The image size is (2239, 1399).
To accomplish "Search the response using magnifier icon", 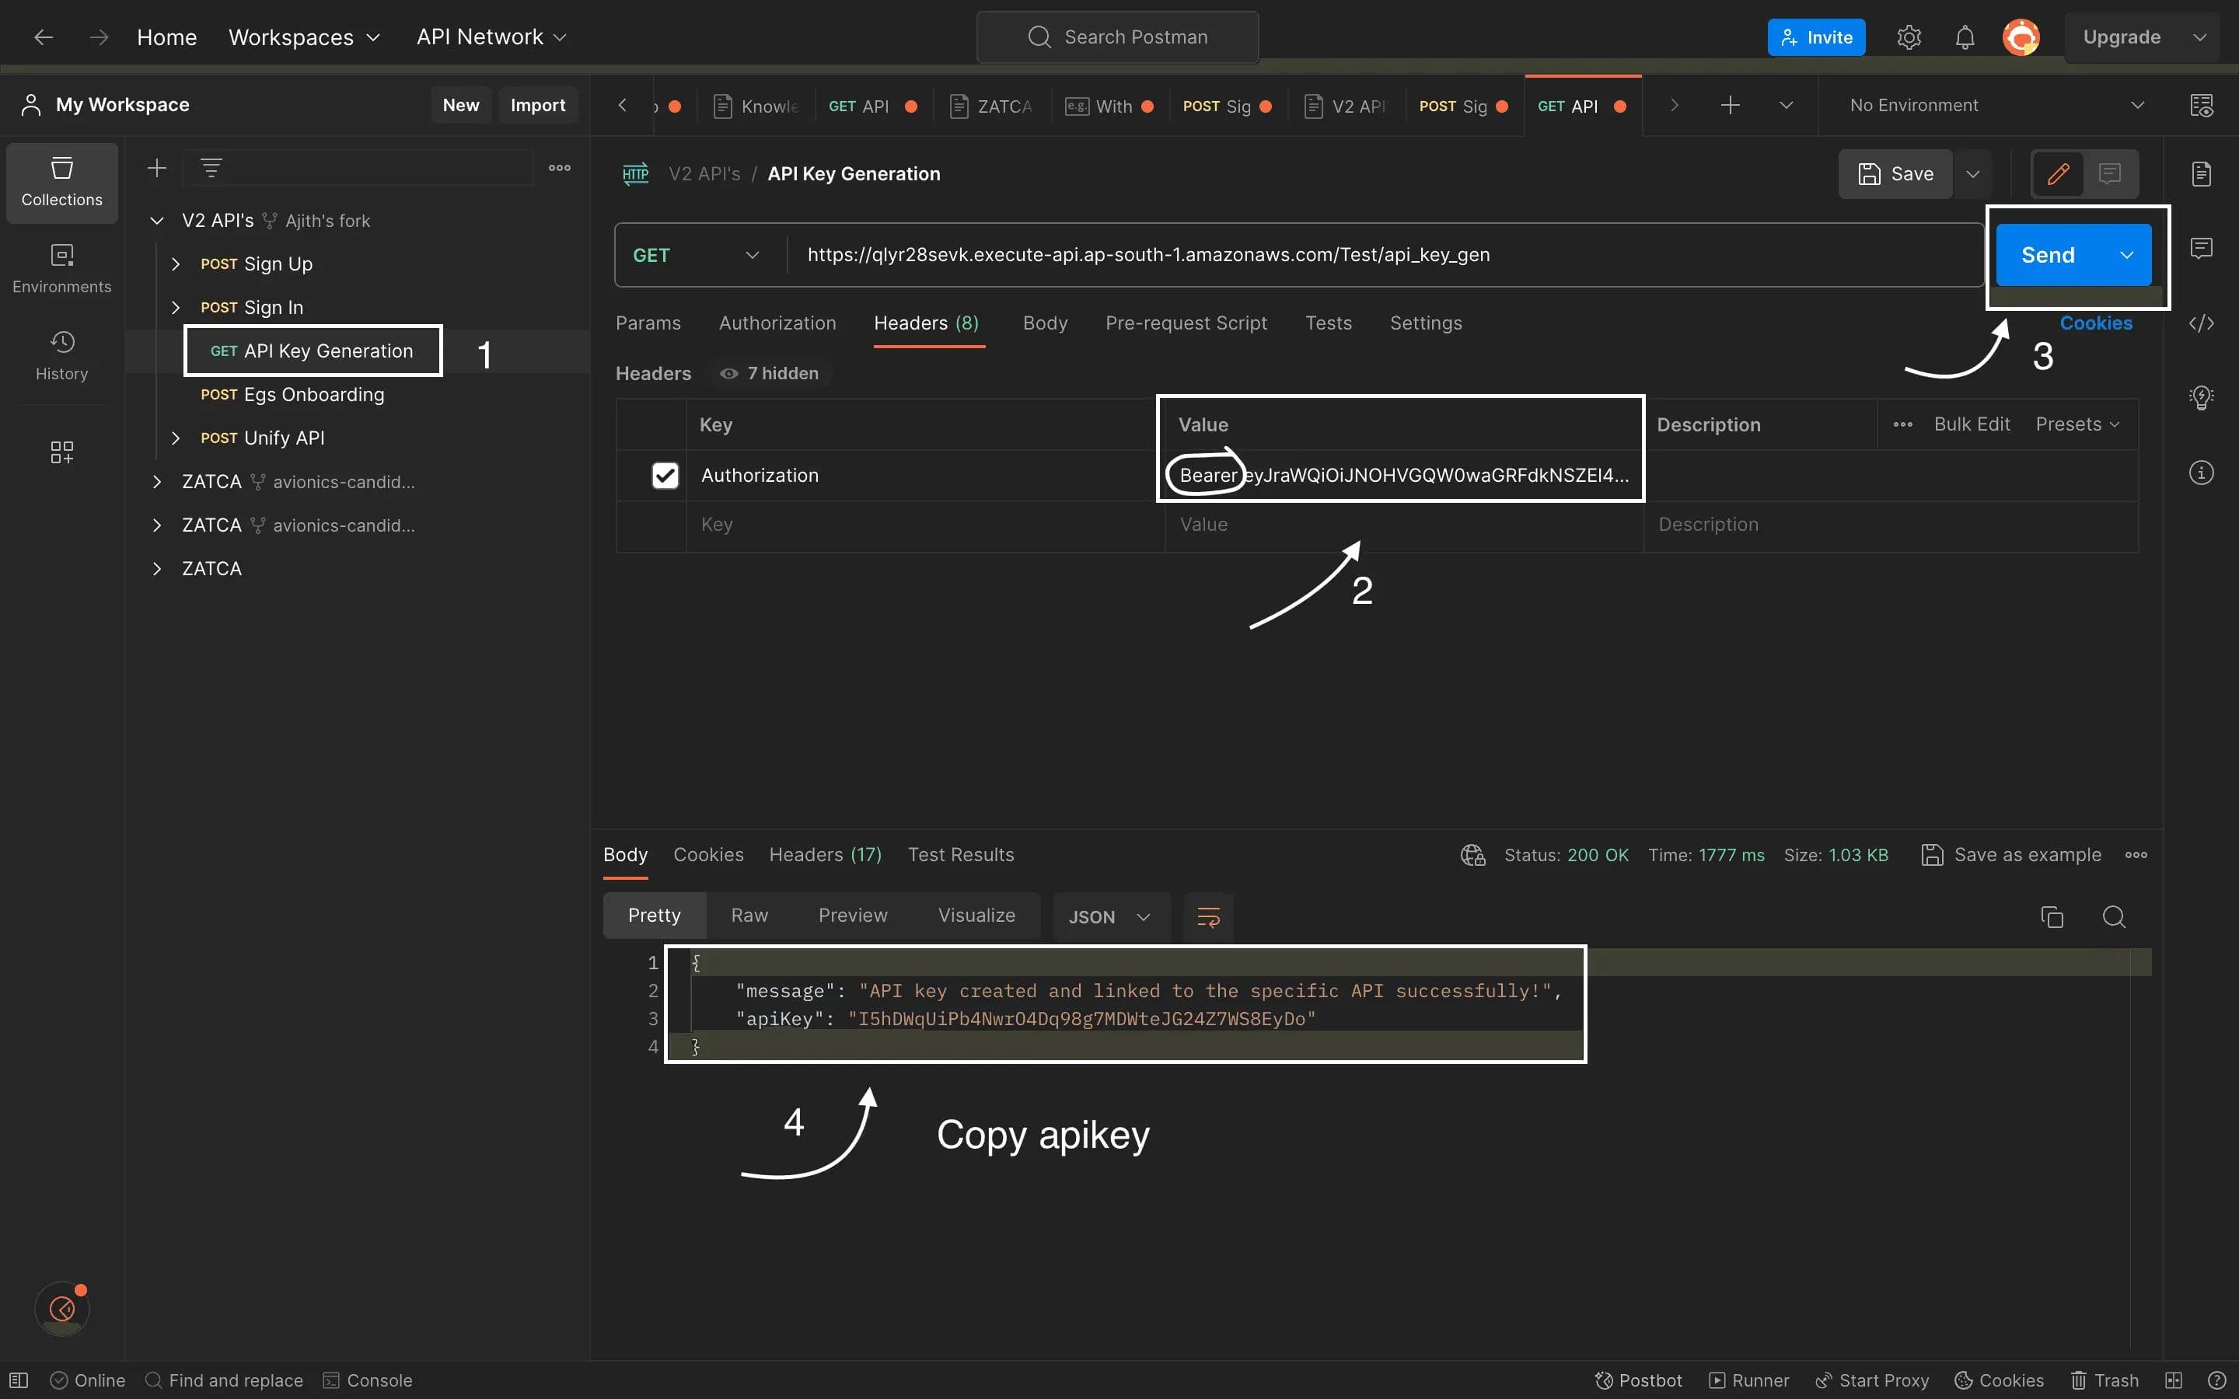I will tap(2113, 917).
